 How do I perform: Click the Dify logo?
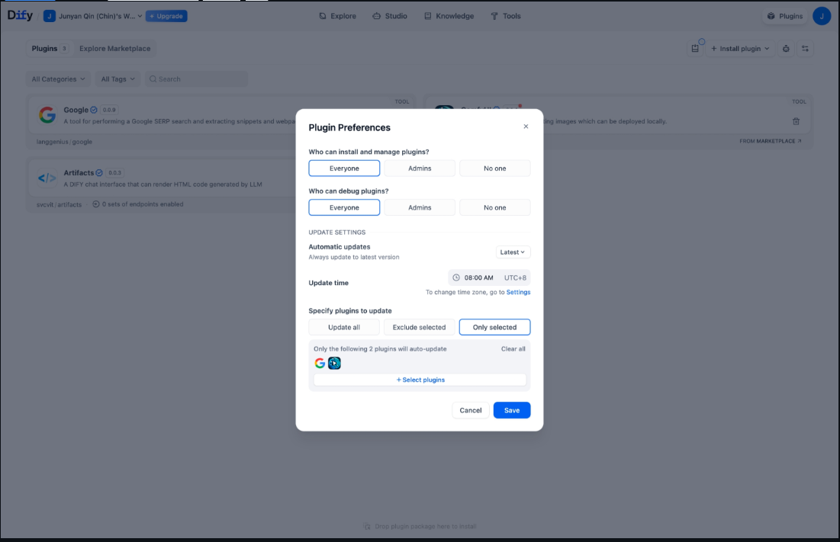pos(20,15)
